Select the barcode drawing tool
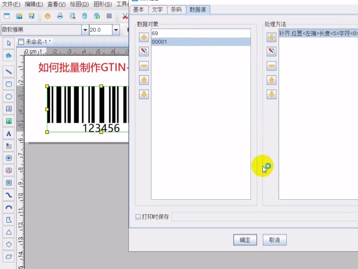Image resolution: width=358 pixels, height=269 pixels. pyautogui.click(x=9, y=158)
